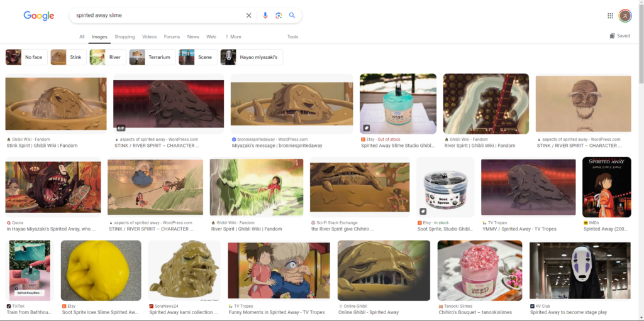Click Spirited Away Slime Studio Ghibli Etsy title

point(397,146)
